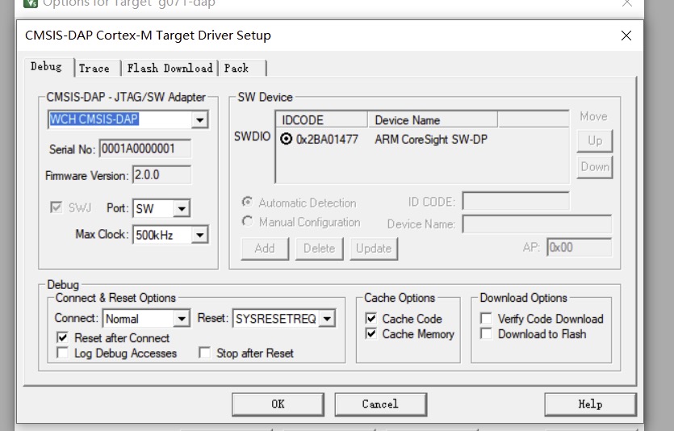Viewport: 674px width, 431px height.
Task: Enable Download to Flash checkbox
Action: coord(486,334)
